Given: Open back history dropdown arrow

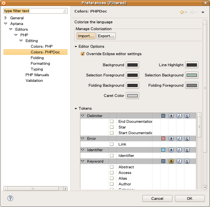Looking at the screenshot, I should click(x=186, y=12).
